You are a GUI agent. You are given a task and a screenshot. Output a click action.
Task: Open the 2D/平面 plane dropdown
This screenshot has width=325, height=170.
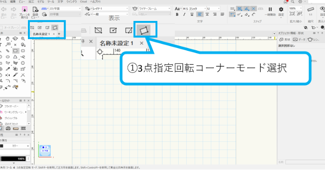(65, 9)
